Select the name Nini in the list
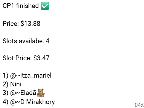This screenshot has width=144, height=108. coord(16,84)
